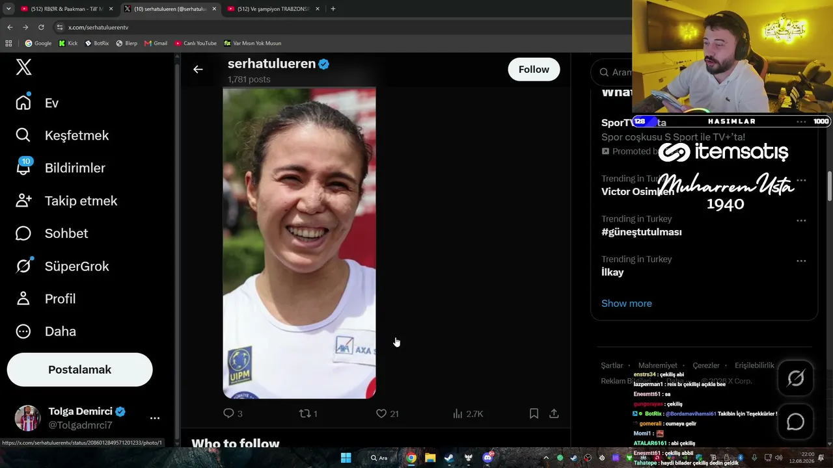Click the repost icon showing 1 repost
Screen dimensions: 833x468
click(305, 413)
